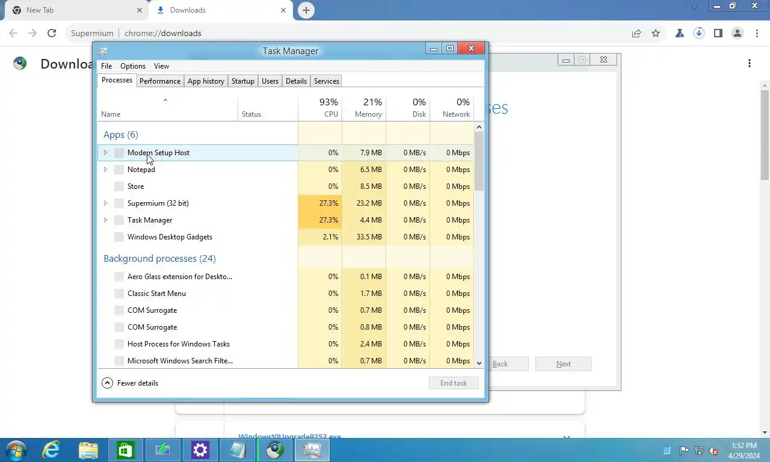Switch to the Users tab
Screen dimensions: 770x462
point(270,81)
